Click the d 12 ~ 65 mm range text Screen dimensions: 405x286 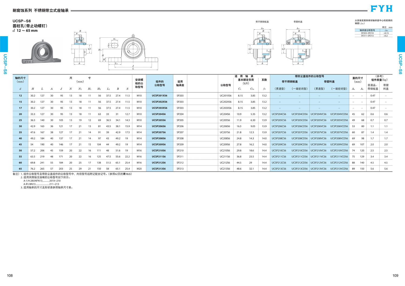(25, 31)
